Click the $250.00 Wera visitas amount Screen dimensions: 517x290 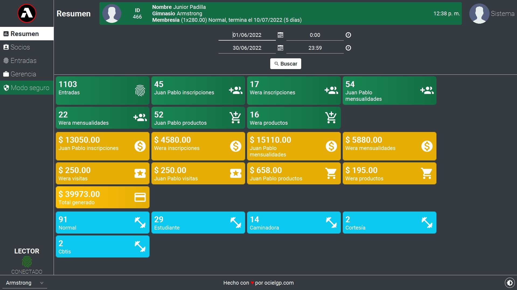[x=75, y=170]
